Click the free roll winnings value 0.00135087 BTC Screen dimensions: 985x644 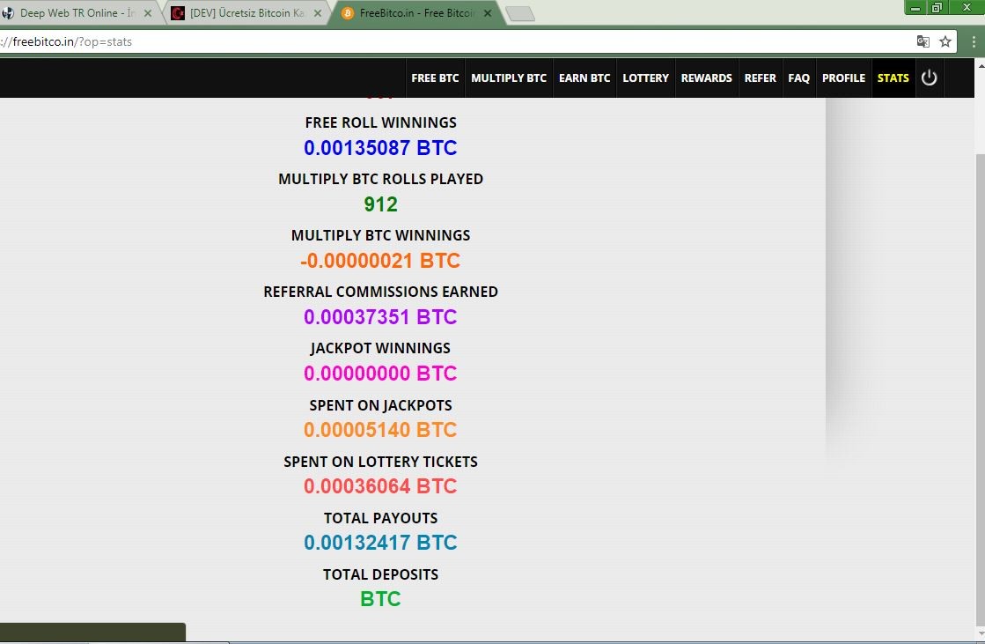point(380,148)
